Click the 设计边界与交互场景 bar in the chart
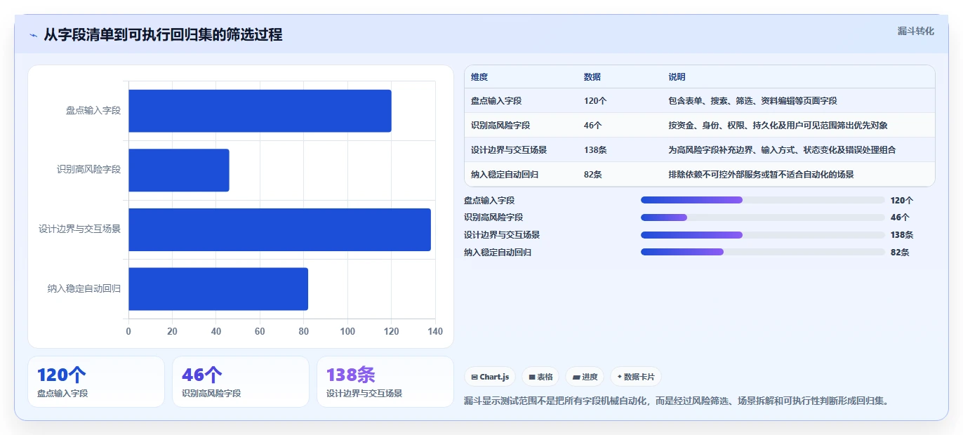963x435 pixels. point(279,229)
